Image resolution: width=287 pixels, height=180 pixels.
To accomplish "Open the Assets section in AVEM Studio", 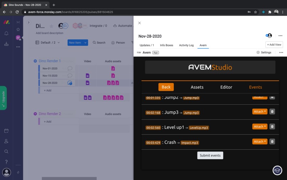I will point(197,87).
